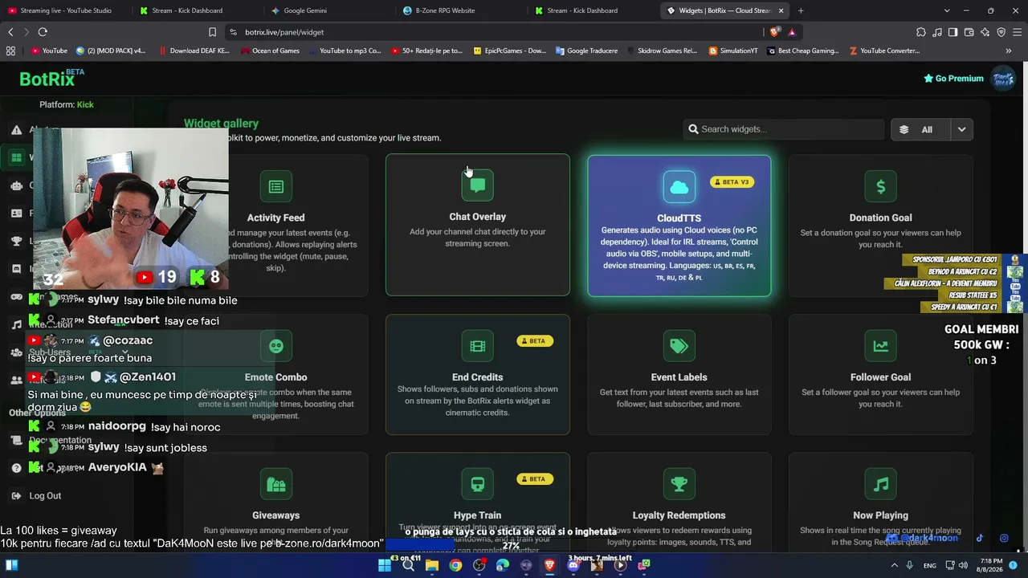This screenshot has height=578, width=1028.
Task: Open the profile avatar menu
Action: (x=1003, y=79)
